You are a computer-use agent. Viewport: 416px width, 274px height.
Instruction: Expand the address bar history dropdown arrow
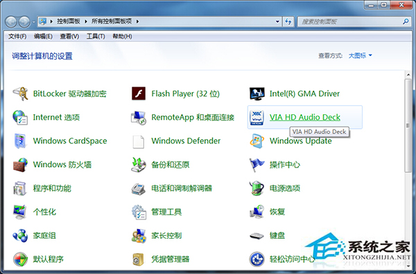(x=277, y=21)
